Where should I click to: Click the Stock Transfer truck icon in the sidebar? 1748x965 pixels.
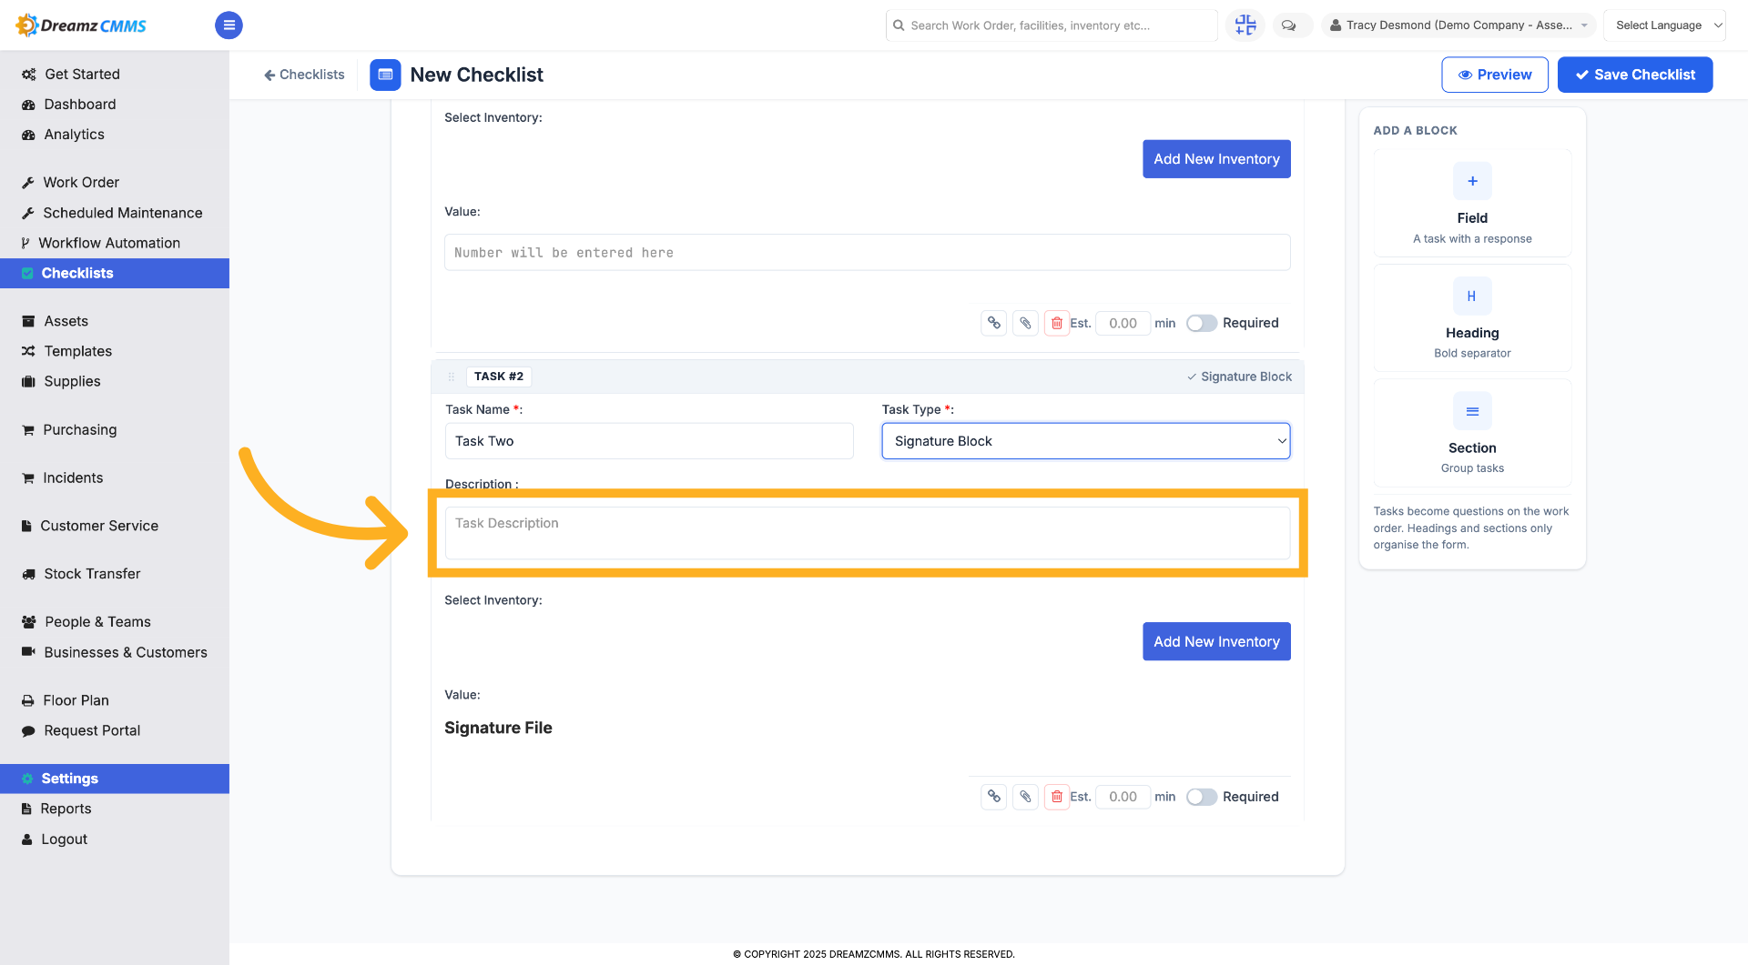[x=28, y=574]
